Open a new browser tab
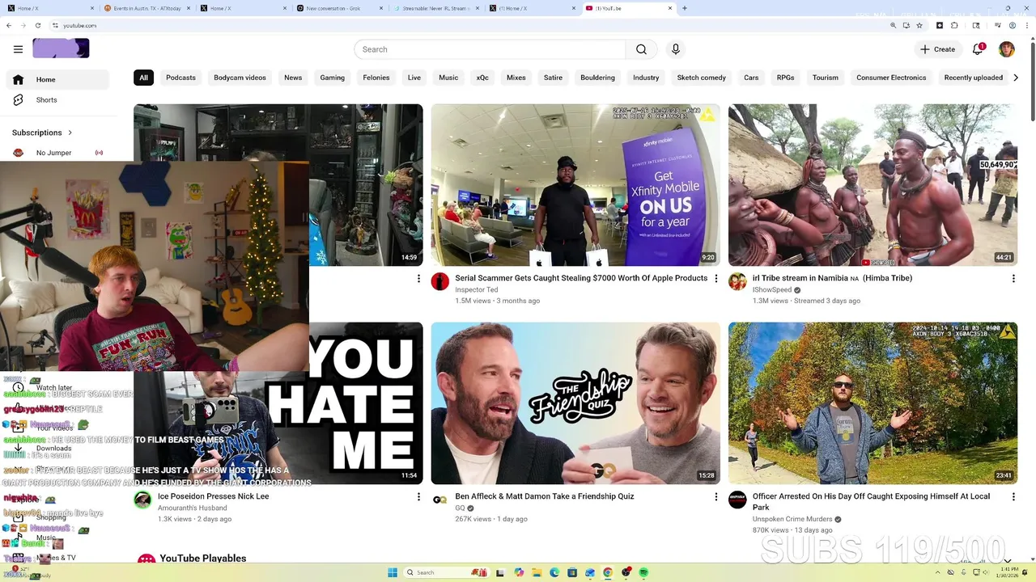Screen dimensions: 1036x582 (x=685, y=8)
